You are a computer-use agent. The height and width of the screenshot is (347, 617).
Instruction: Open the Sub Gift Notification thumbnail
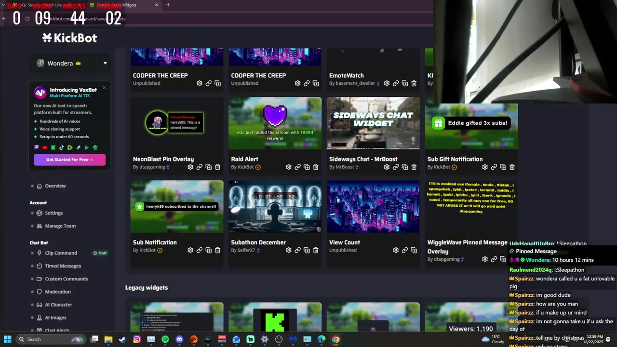(471, 126)
